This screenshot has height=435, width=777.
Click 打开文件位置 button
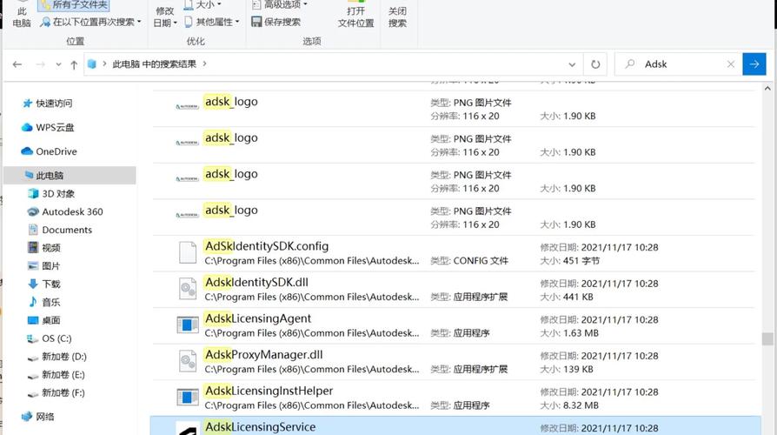click(x=355, y=17)
